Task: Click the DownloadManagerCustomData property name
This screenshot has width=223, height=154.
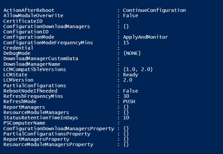Action: pos(41,58)
